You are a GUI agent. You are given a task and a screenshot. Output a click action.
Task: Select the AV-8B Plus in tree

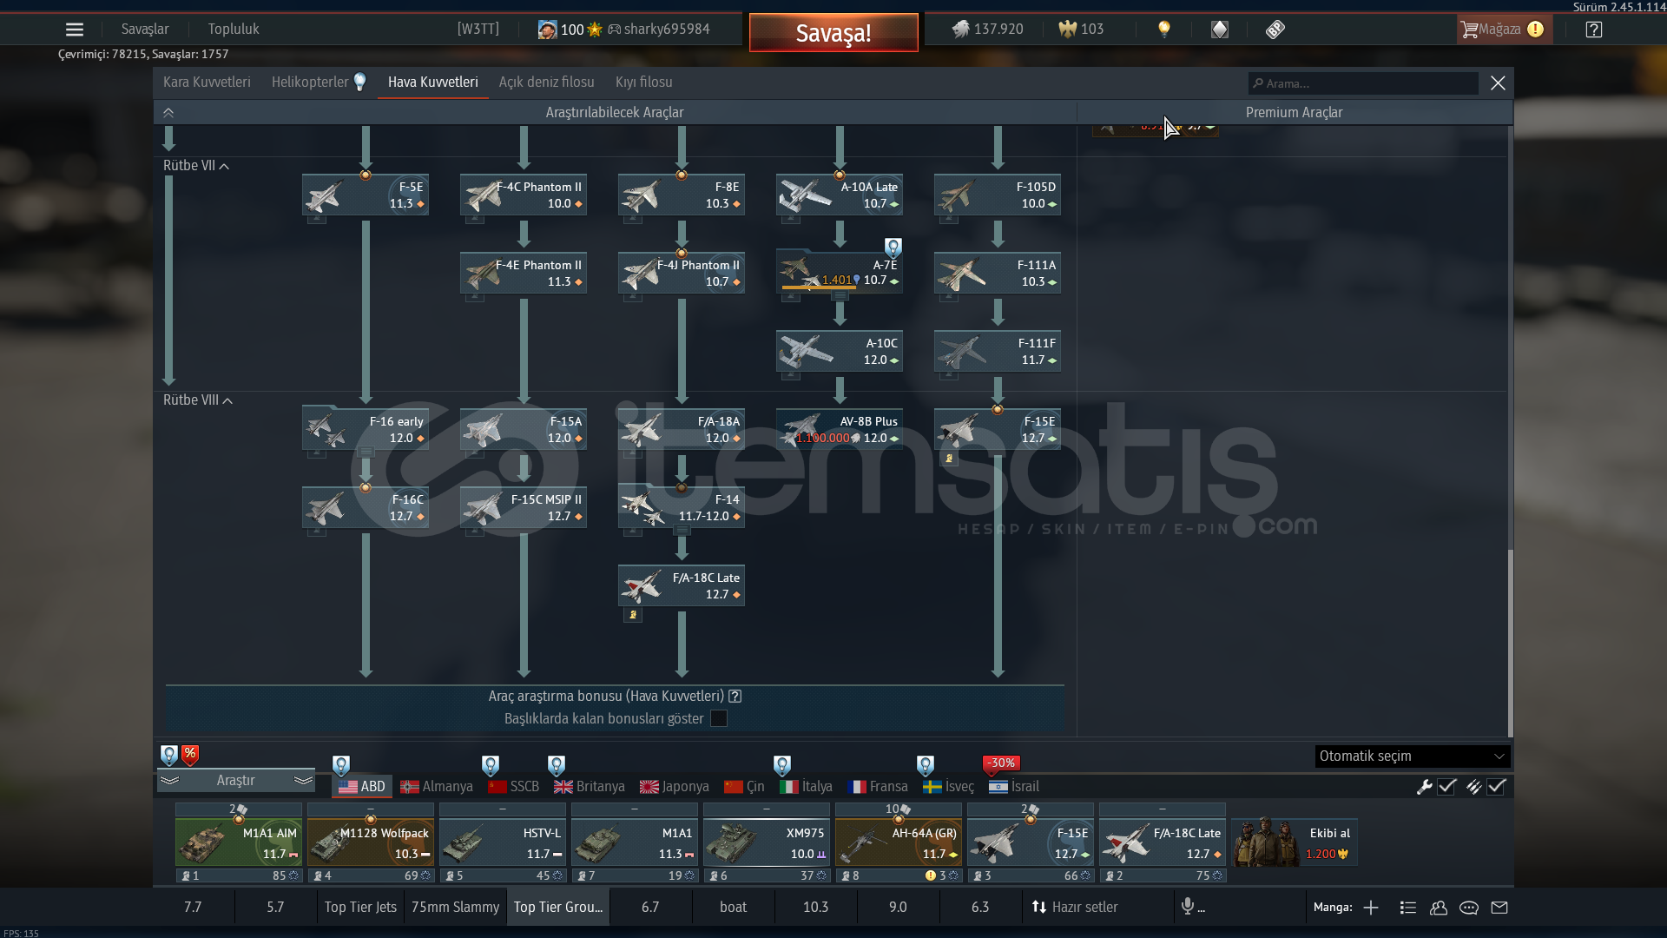pyautogui.click(x=840, y=429)
